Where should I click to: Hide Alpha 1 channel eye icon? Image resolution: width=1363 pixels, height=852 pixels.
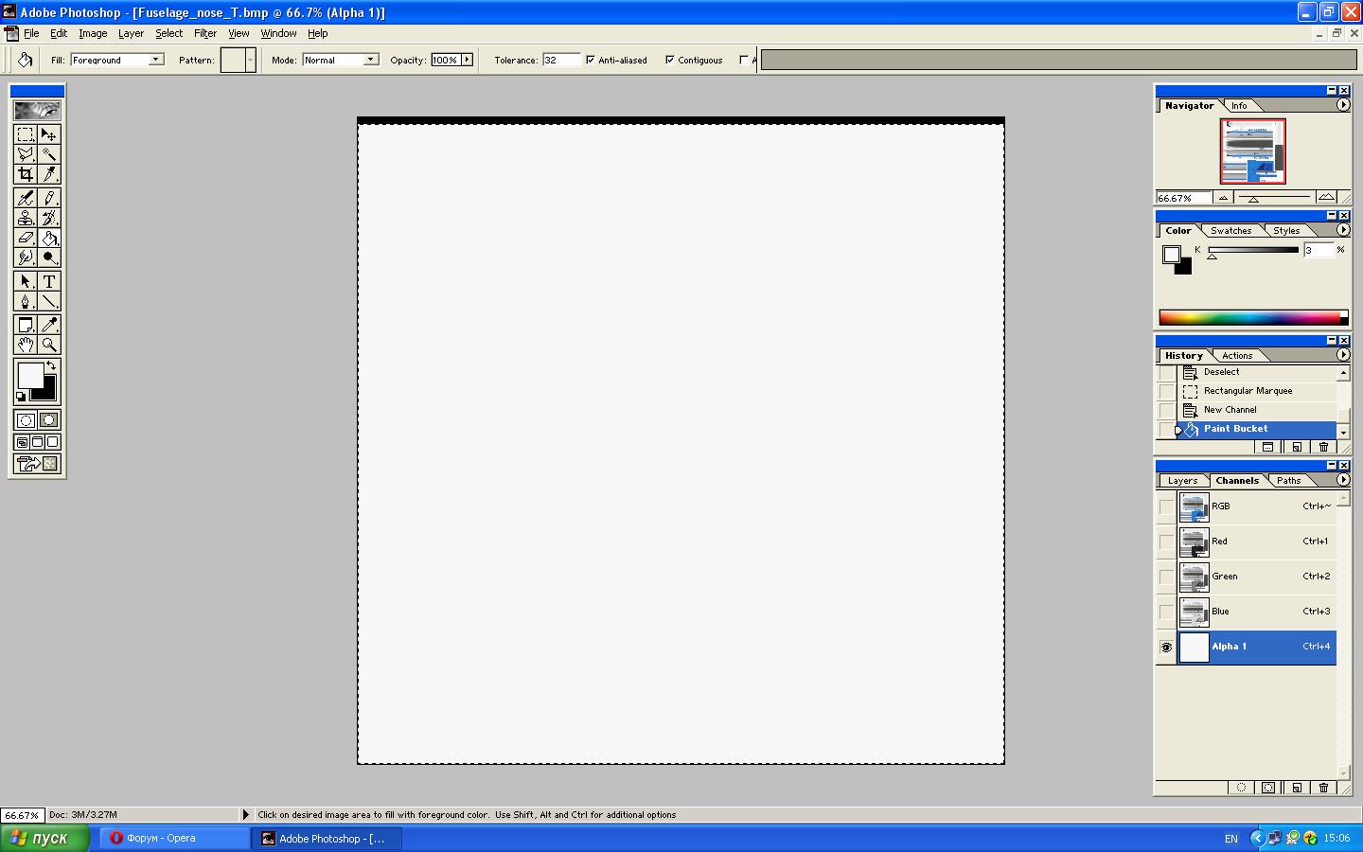tap(1166, 648)
